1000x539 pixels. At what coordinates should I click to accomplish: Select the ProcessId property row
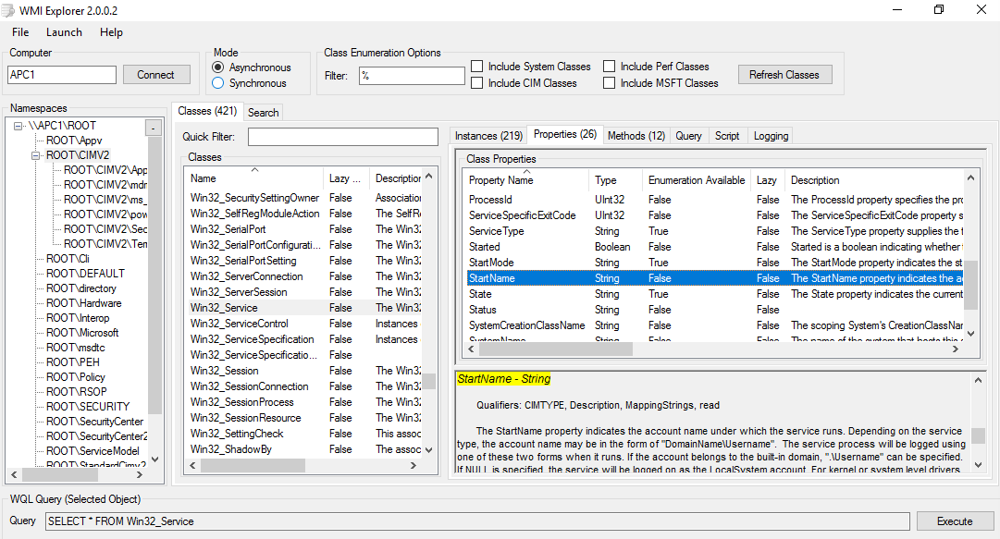(714, 200)
